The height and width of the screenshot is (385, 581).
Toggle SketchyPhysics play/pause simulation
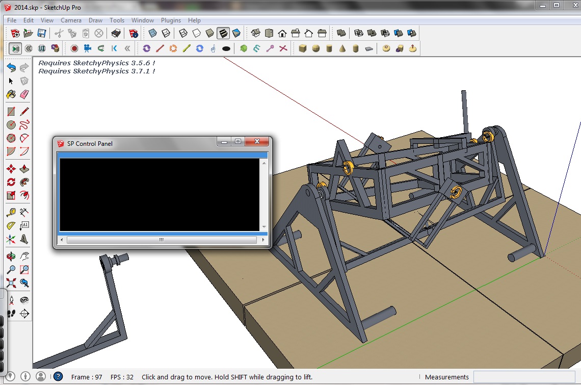pyautogui.click(x=15, y=48)
